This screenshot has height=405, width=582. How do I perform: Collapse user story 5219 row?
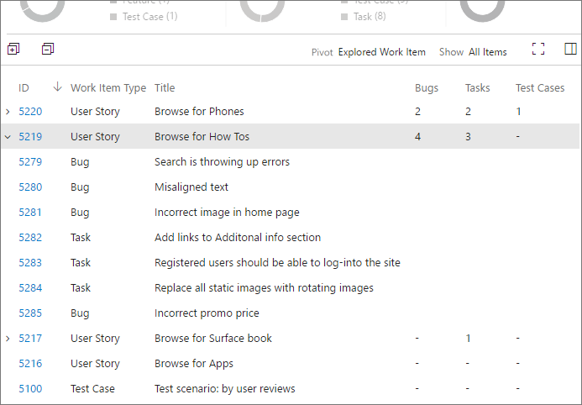click(8, 137)
